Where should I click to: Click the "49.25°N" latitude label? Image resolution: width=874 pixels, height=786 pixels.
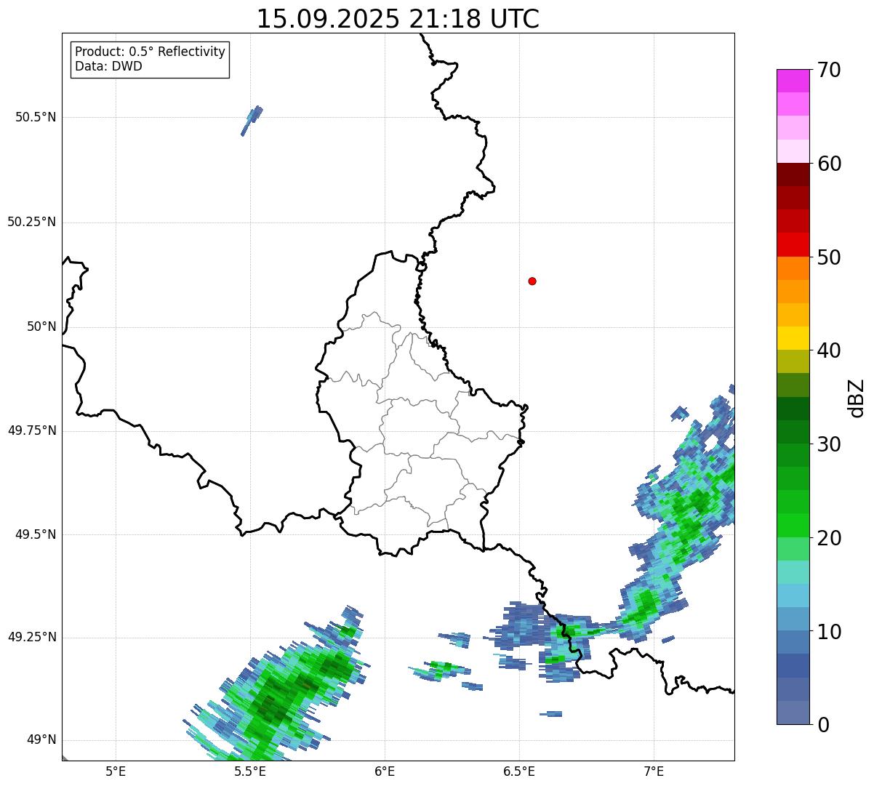(x=31, y=637)
